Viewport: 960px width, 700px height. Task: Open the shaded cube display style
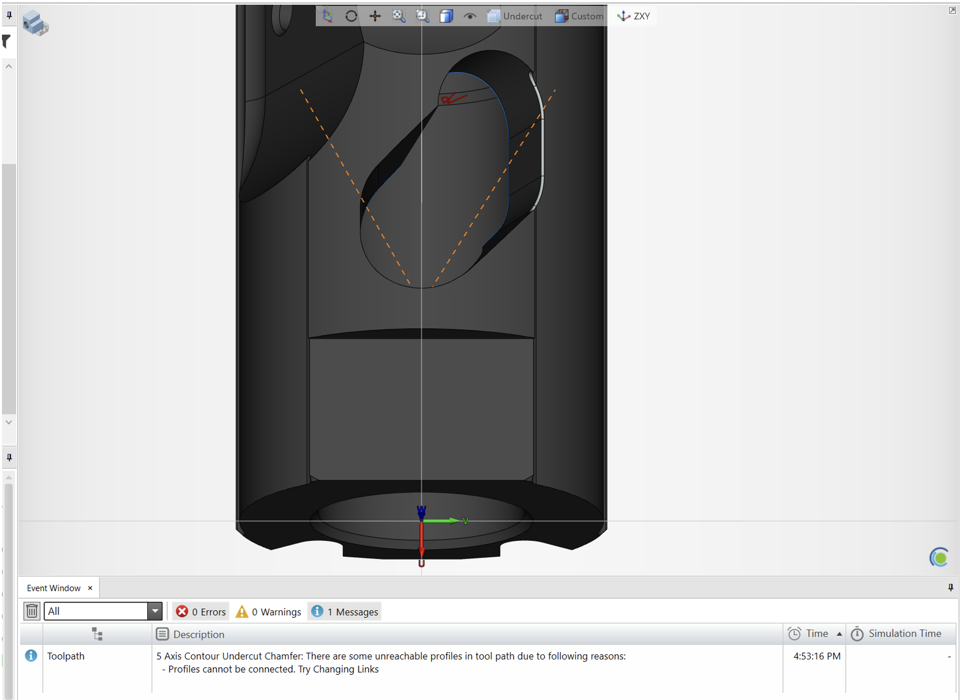[x=446, y=16]
